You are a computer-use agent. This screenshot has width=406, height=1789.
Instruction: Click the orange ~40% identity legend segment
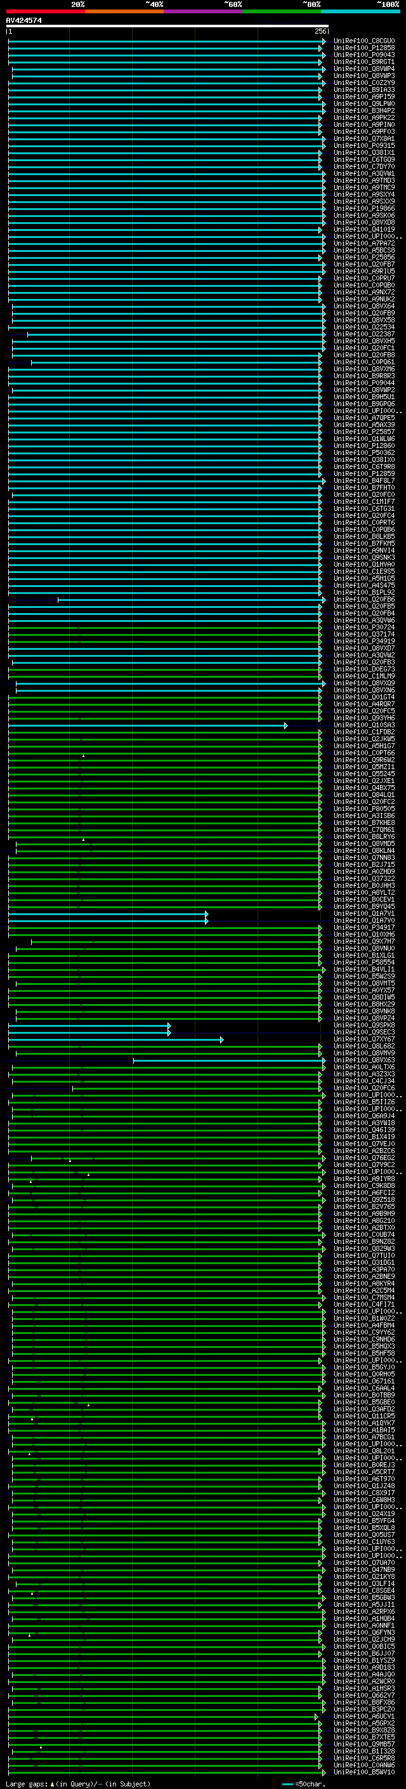[x=124, y=11]
